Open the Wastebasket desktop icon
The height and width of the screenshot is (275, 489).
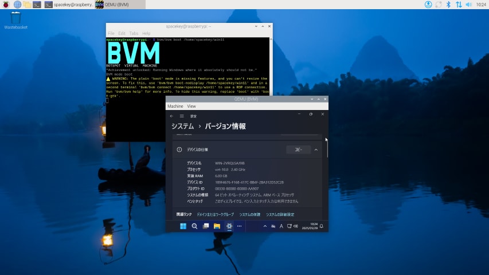[x=15, y=20]
